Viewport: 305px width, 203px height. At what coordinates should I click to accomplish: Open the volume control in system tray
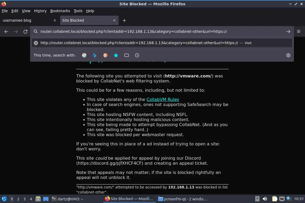coord(265,199)
